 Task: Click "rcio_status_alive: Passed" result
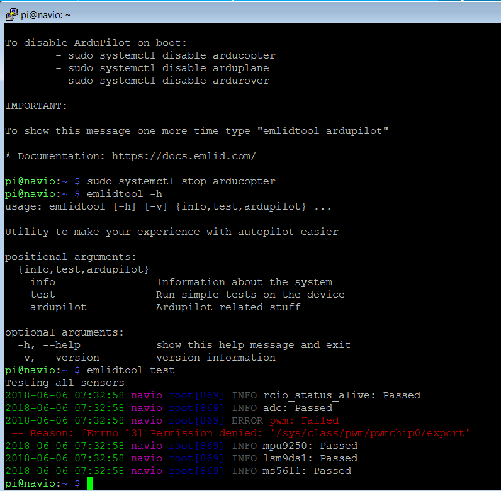coord(342,395)
